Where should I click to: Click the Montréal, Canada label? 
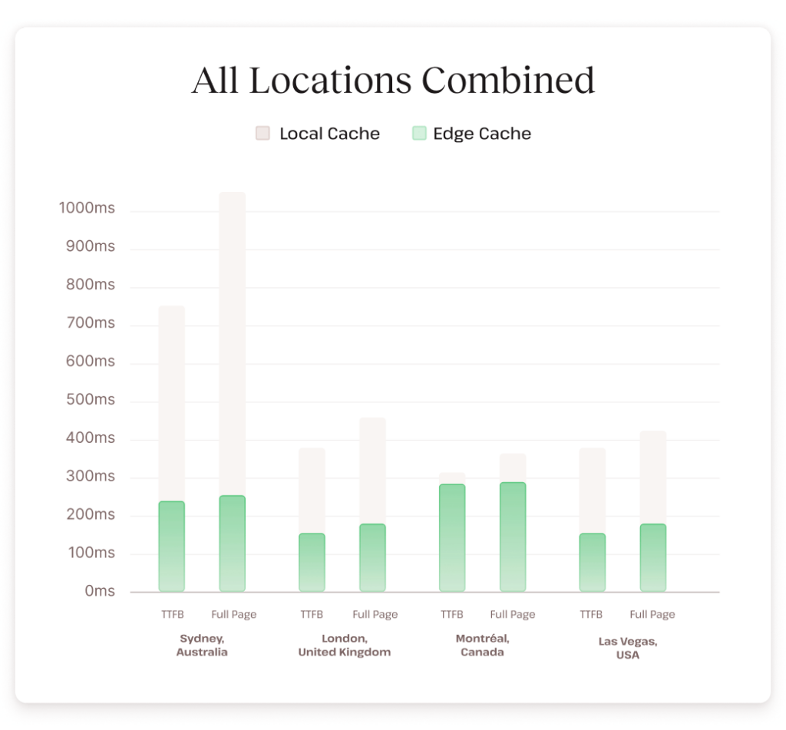click(x=482, y=645)
